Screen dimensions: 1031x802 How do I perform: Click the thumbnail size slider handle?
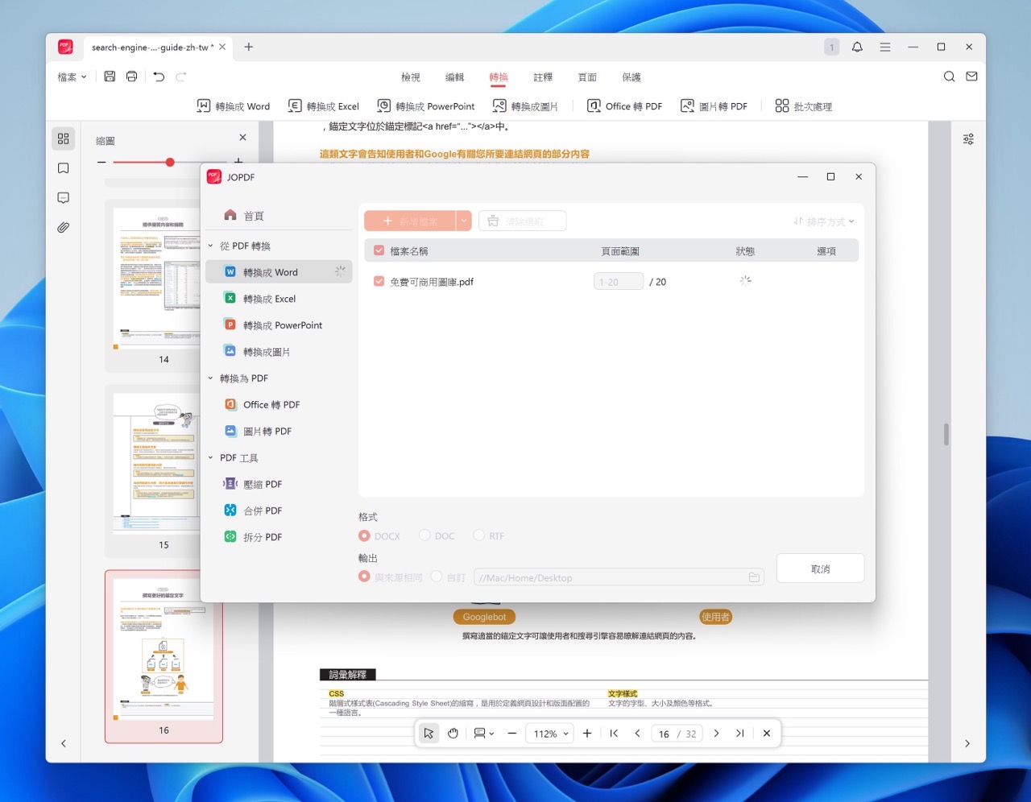click(170, 162)
